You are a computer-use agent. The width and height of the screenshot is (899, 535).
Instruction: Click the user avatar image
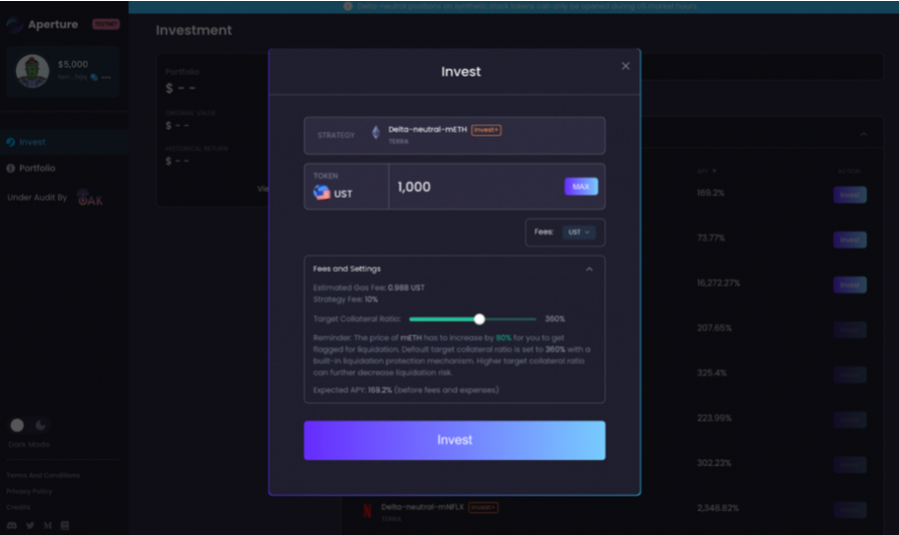[32, 71]
